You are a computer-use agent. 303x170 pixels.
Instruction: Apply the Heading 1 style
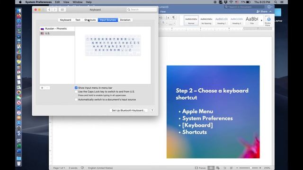point(222,21)
